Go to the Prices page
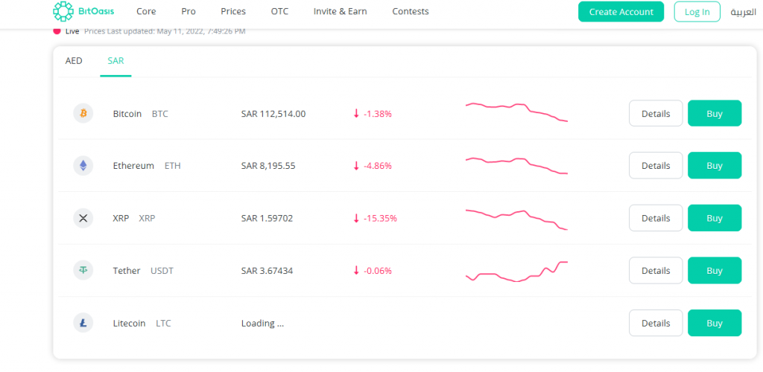This screenshot has height=372, width=763. [x=233, y=11]
